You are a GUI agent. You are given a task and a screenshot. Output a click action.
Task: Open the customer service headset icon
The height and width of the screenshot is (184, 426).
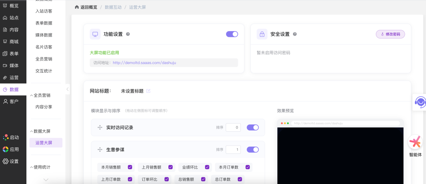420,102
